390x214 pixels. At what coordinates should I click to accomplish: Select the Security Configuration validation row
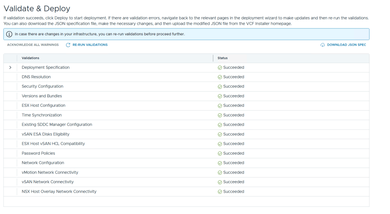[x=42, y=87]
